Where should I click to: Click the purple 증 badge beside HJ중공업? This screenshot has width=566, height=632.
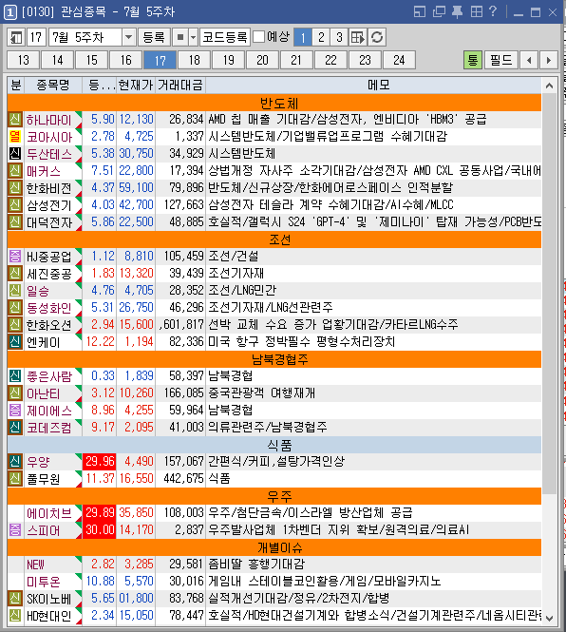(x=15, y=256)
